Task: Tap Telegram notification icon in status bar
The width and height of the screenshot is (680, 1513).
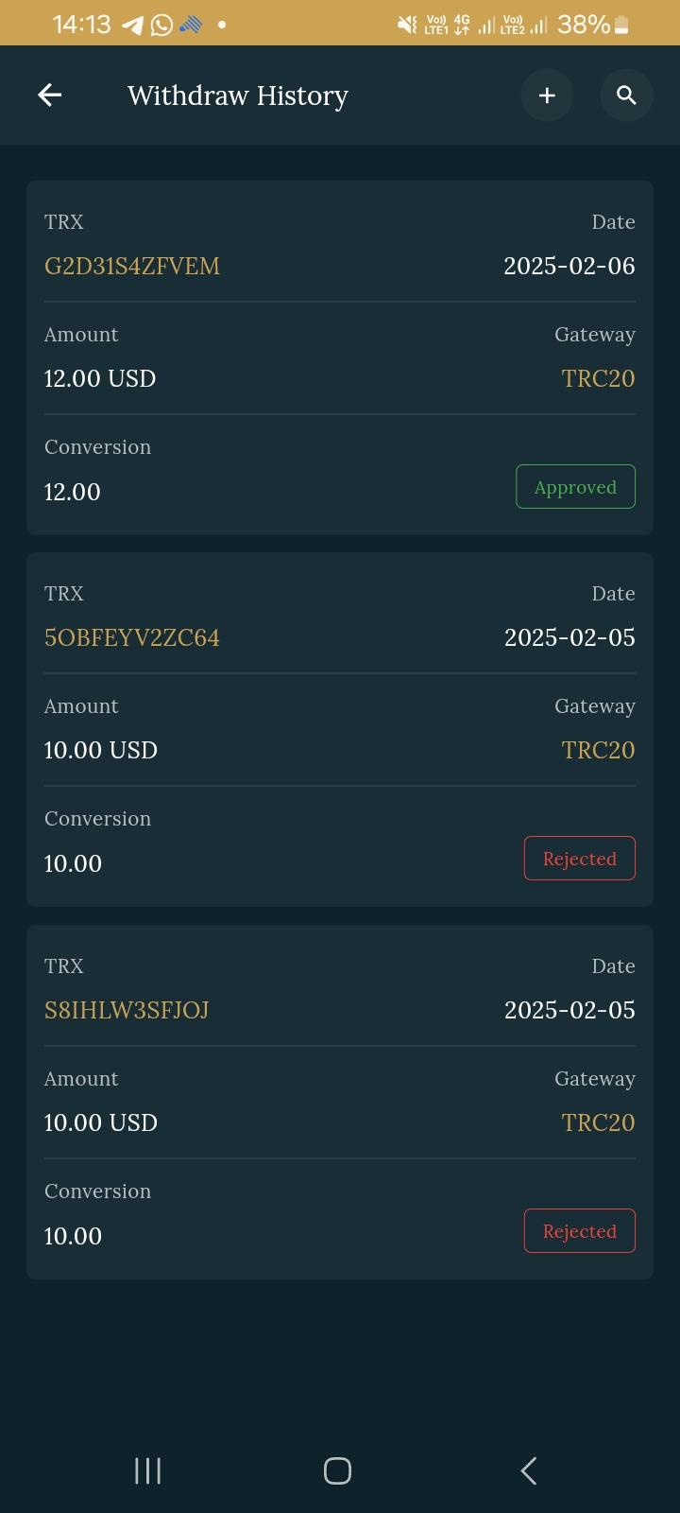Action: 132,25
